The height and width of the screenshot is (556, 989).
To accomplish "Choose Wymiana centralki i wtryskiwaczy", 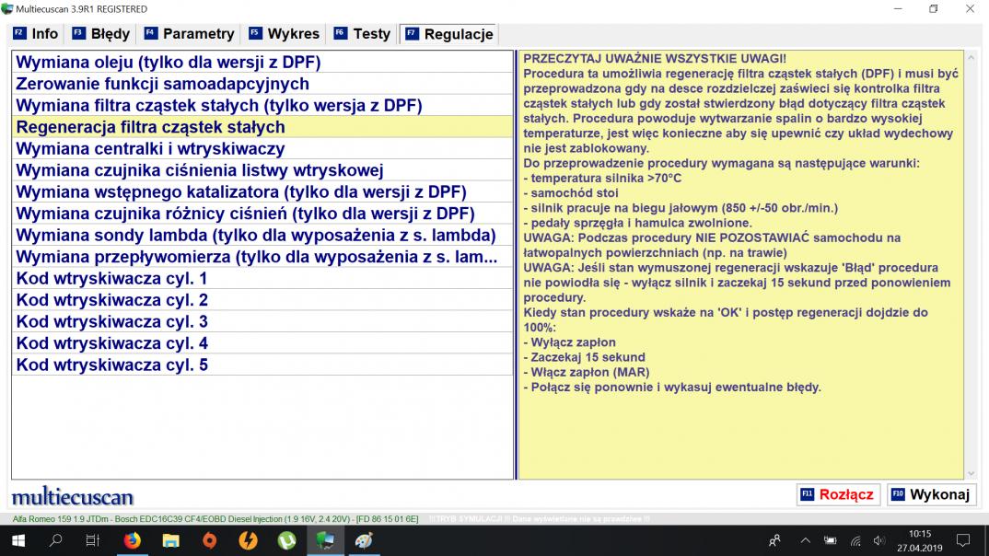I will click(x=151, y=148).
